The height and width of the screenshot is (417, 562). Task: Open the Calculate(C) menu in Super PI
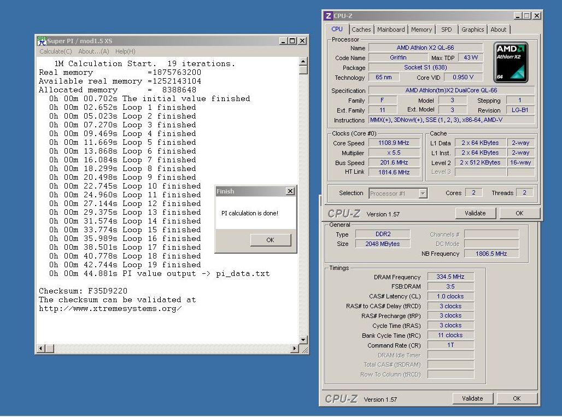point(56,51)
